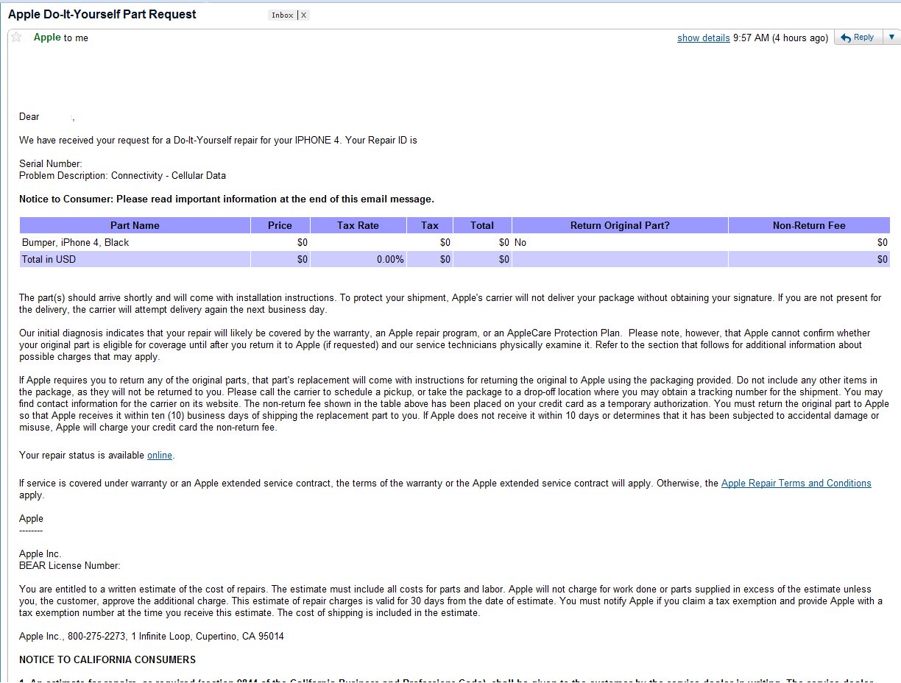
Task: Click the 9:57 AM (4 hours ago) timestamp
Action: click(x=781, y=38)
